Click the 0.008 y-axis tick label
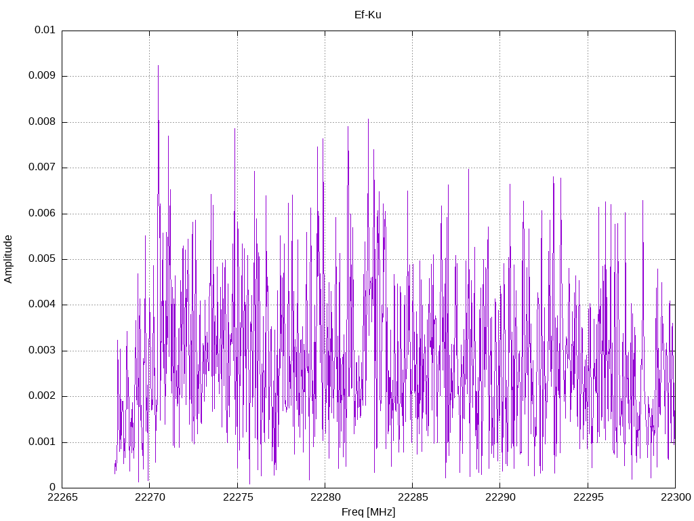This screenshot has width=694, height=521. click(x=41, y=122)
